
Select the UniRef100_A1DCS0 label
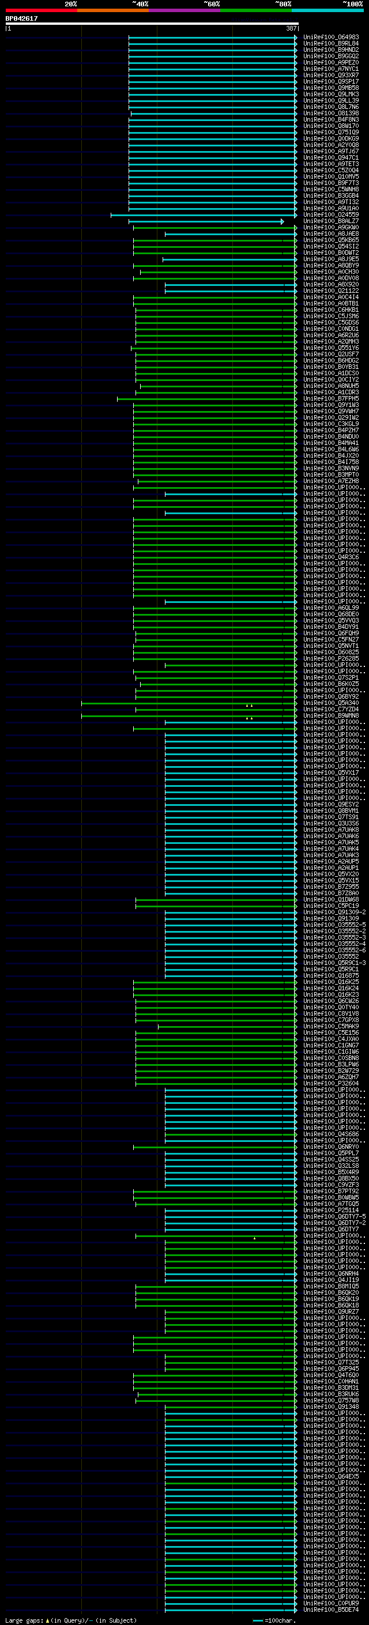tap(330, 374)
